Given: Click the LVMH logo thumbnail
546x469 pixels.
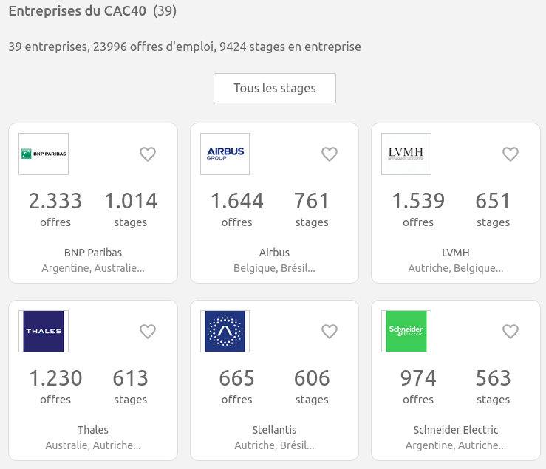Looking at the screenshot, I should (406, 154).
